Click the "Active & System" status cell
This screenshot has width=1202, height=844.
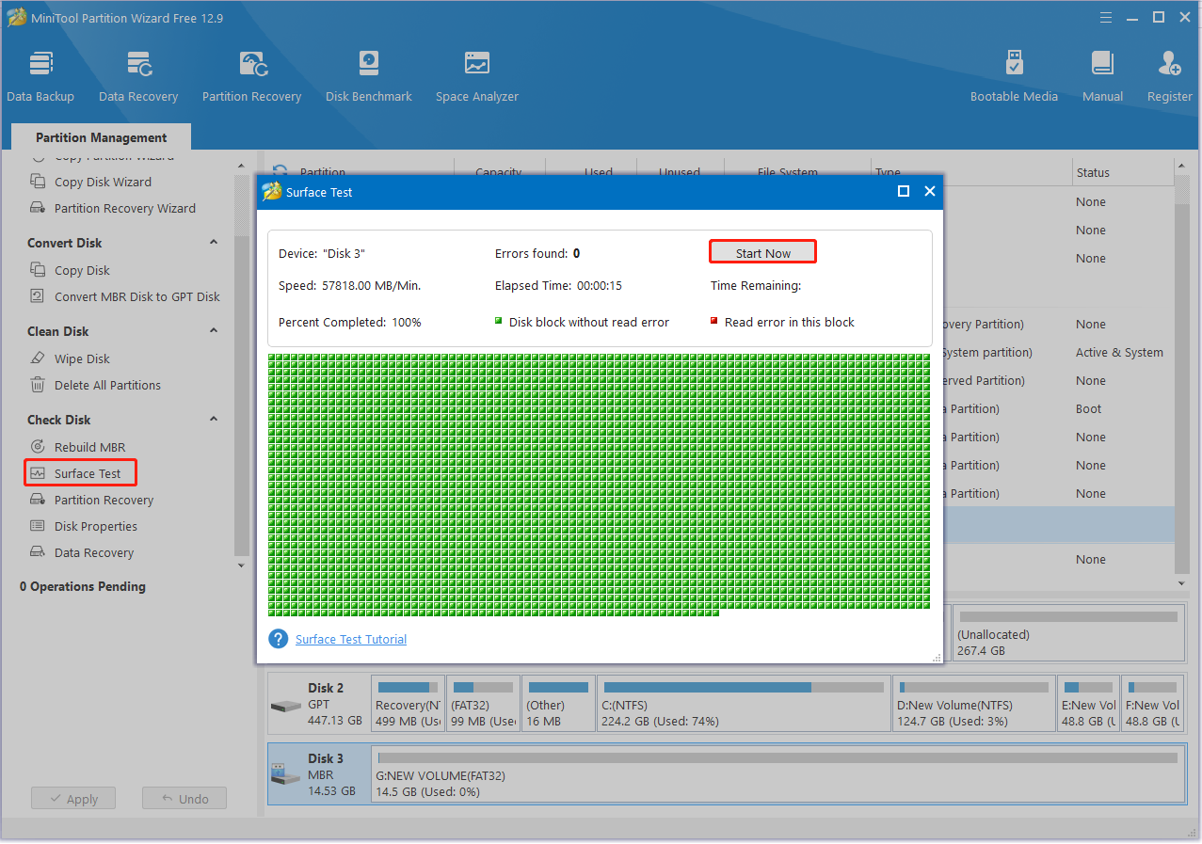1119,352
